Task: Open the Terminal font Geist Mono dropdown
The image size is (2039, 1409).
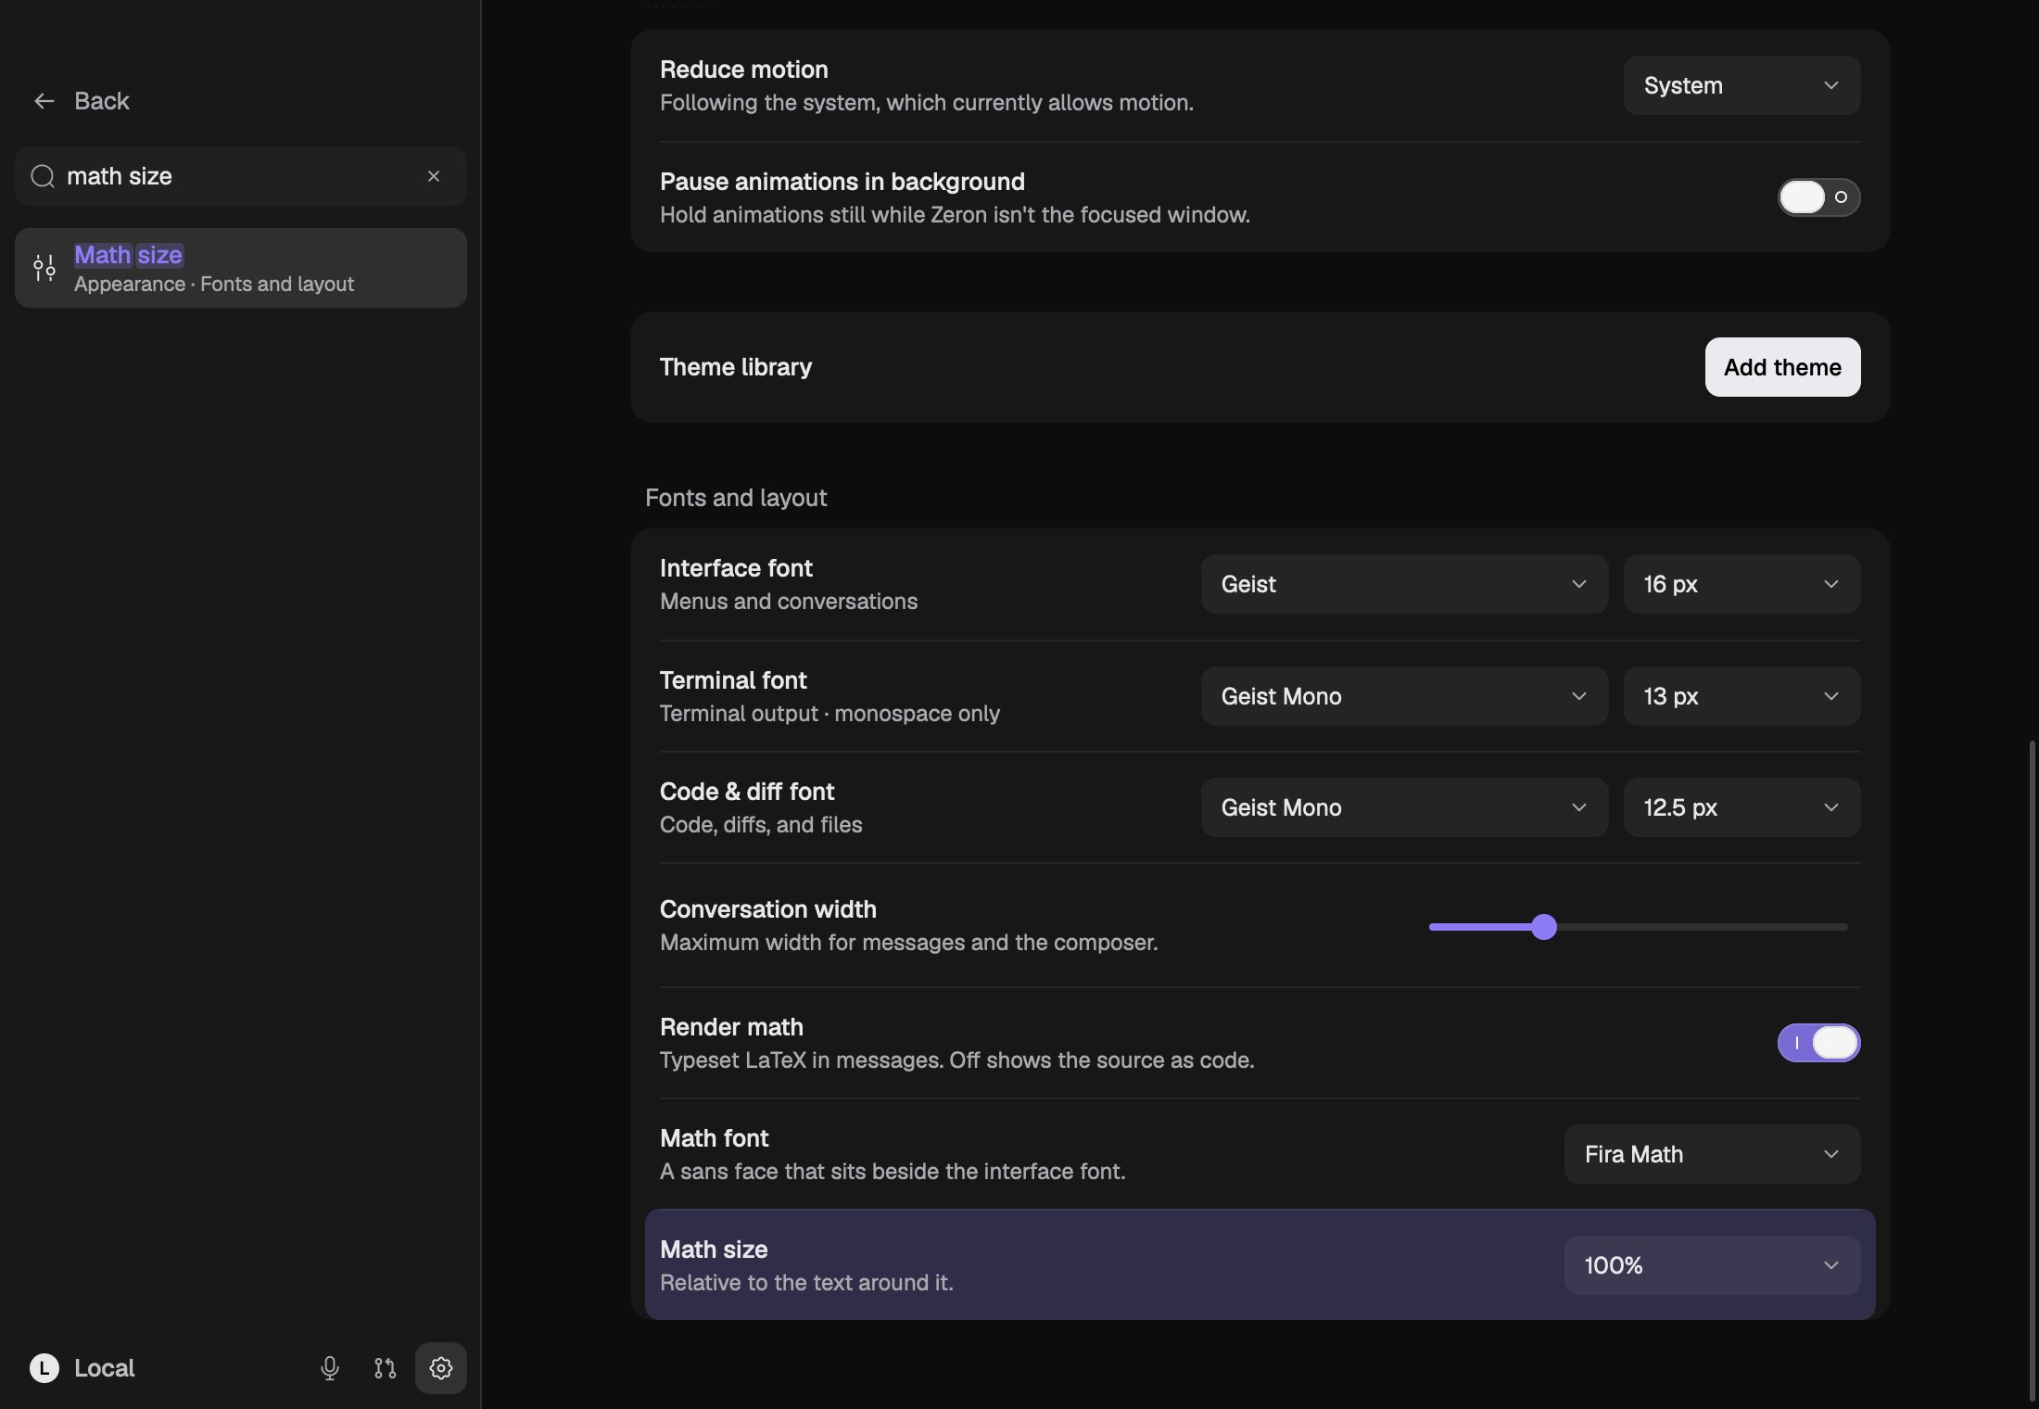Action: click(1404, 696)
